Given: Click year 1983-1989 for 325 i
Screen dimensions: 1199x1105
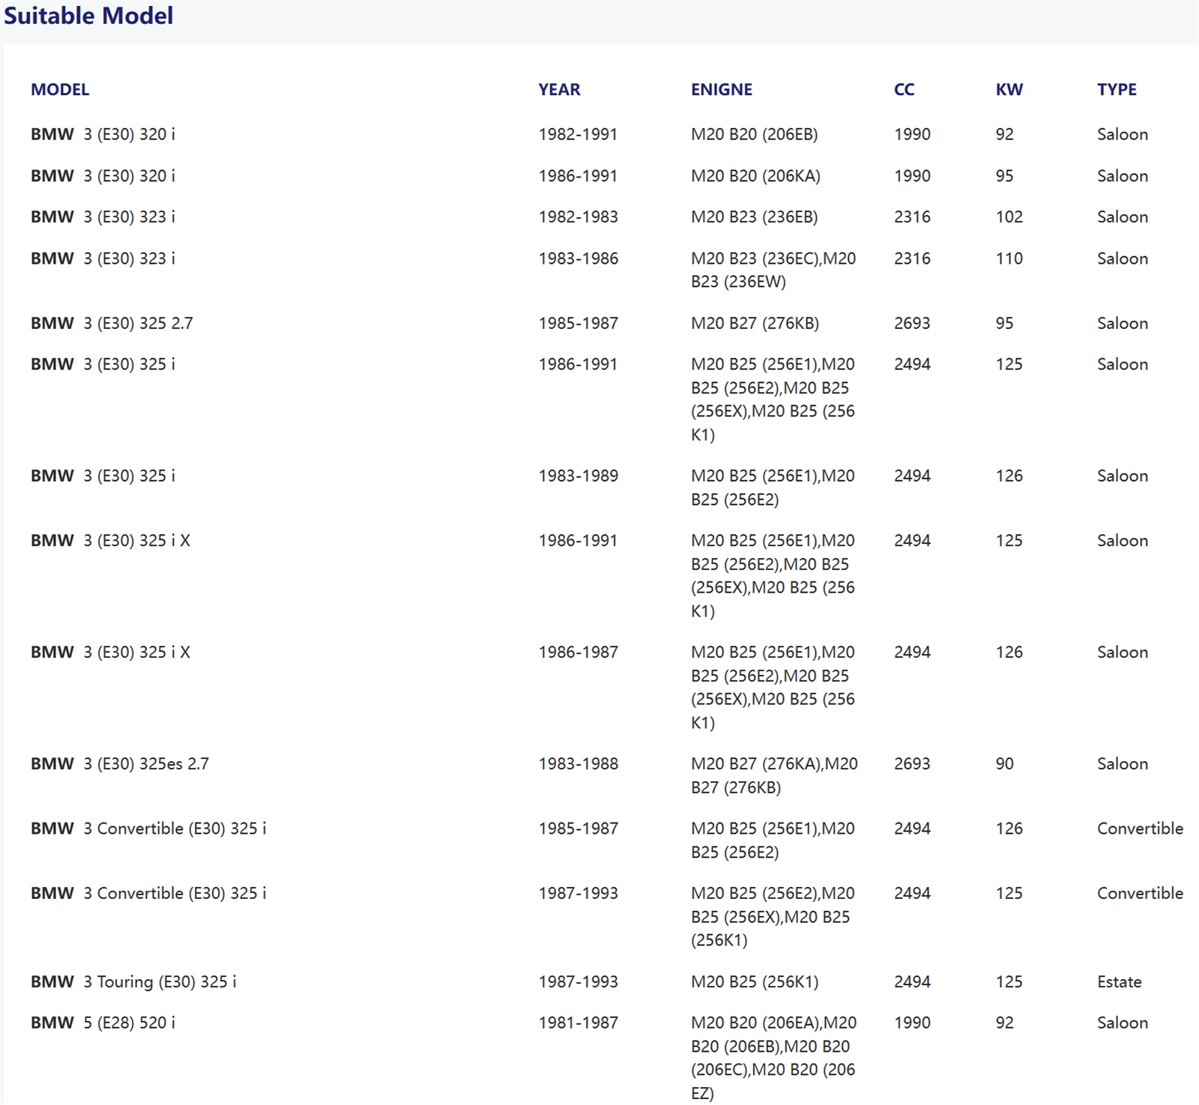Looking at the screenshot, I should (x=578, y=476).
